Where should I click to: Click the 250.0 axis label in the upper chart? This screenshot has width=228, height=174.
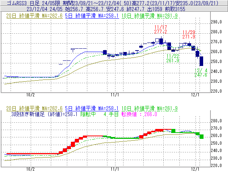(216, 62)
